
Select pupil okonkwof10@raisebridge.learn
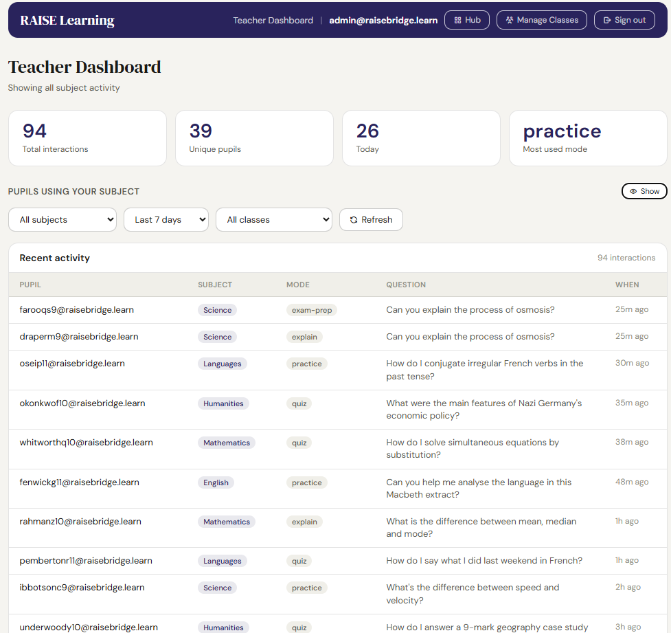[82, 403]
